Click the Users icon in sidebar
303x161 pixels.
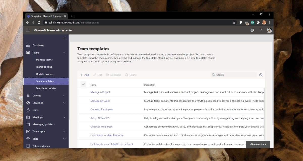click(x=28, y=110)
